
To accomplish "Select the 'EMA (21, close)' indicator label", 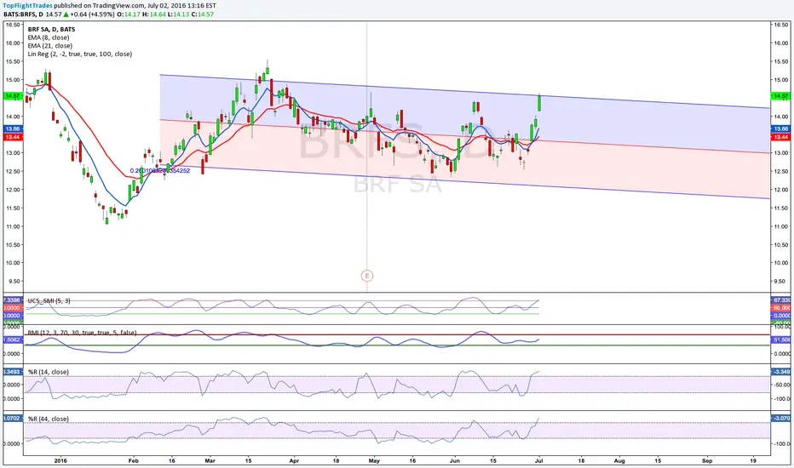I will (x=50, y=46).
